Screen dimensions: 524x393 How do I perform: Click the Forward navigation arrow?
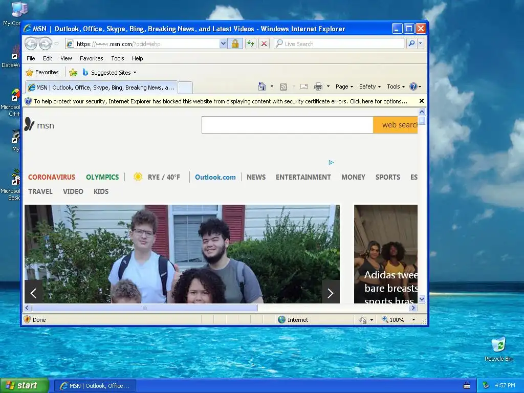point(46,43)
